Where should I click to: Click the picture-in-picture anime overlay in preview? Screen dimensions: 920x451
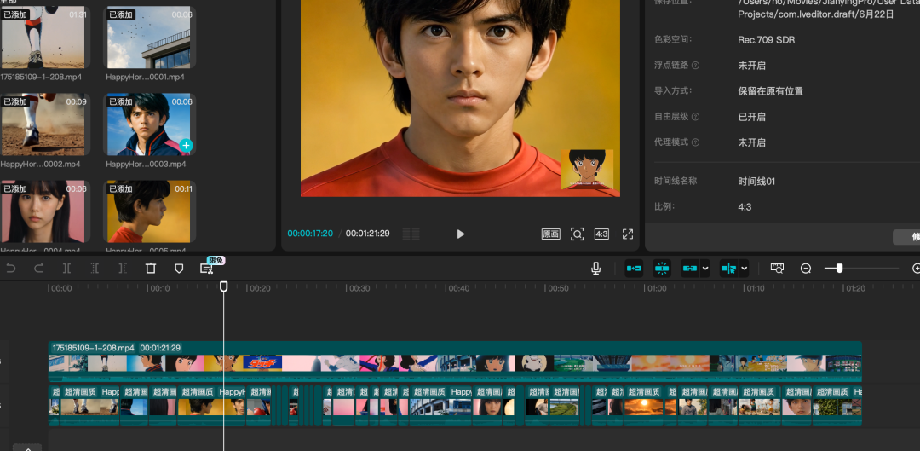tap(587, 169)
